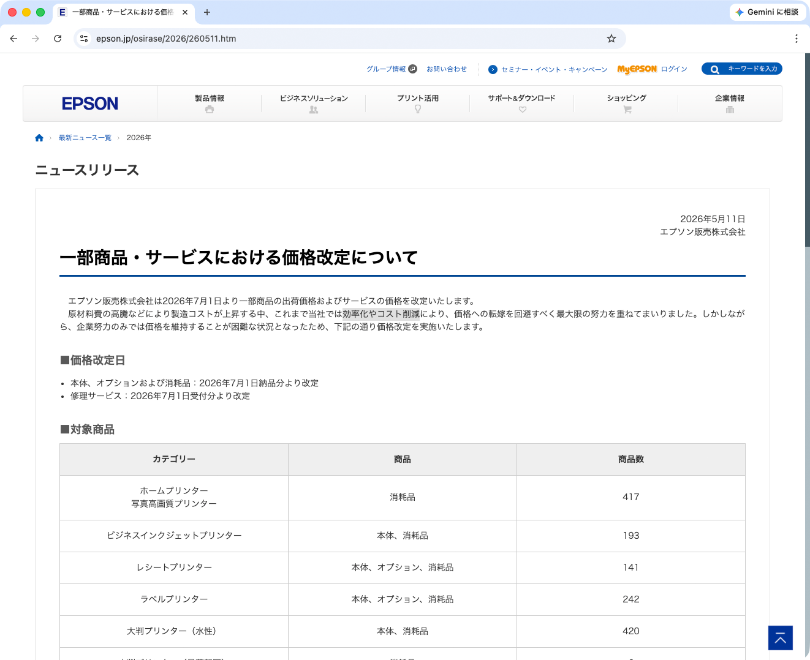Screen dimensions: 810x660
Task: Click the ニュースリリース heading
Action: 87,170
